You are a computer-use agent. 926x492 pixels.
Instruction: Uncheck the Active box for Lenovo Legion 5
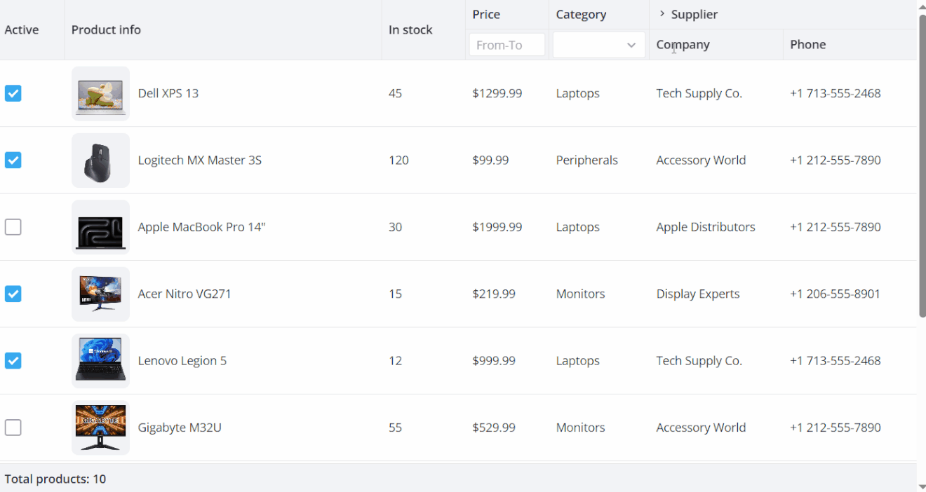(x=13, y=360)
